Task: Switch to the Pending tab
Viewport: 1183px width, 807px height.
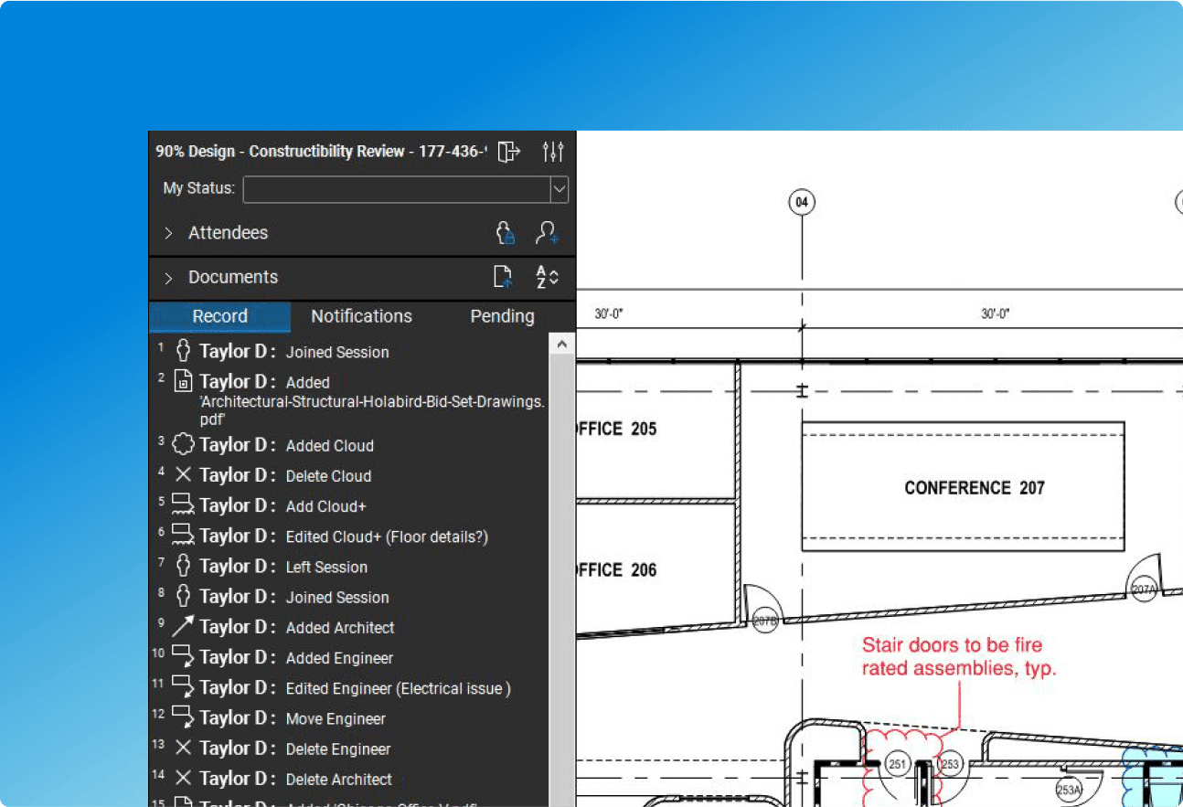Action: tap(502, 316)
